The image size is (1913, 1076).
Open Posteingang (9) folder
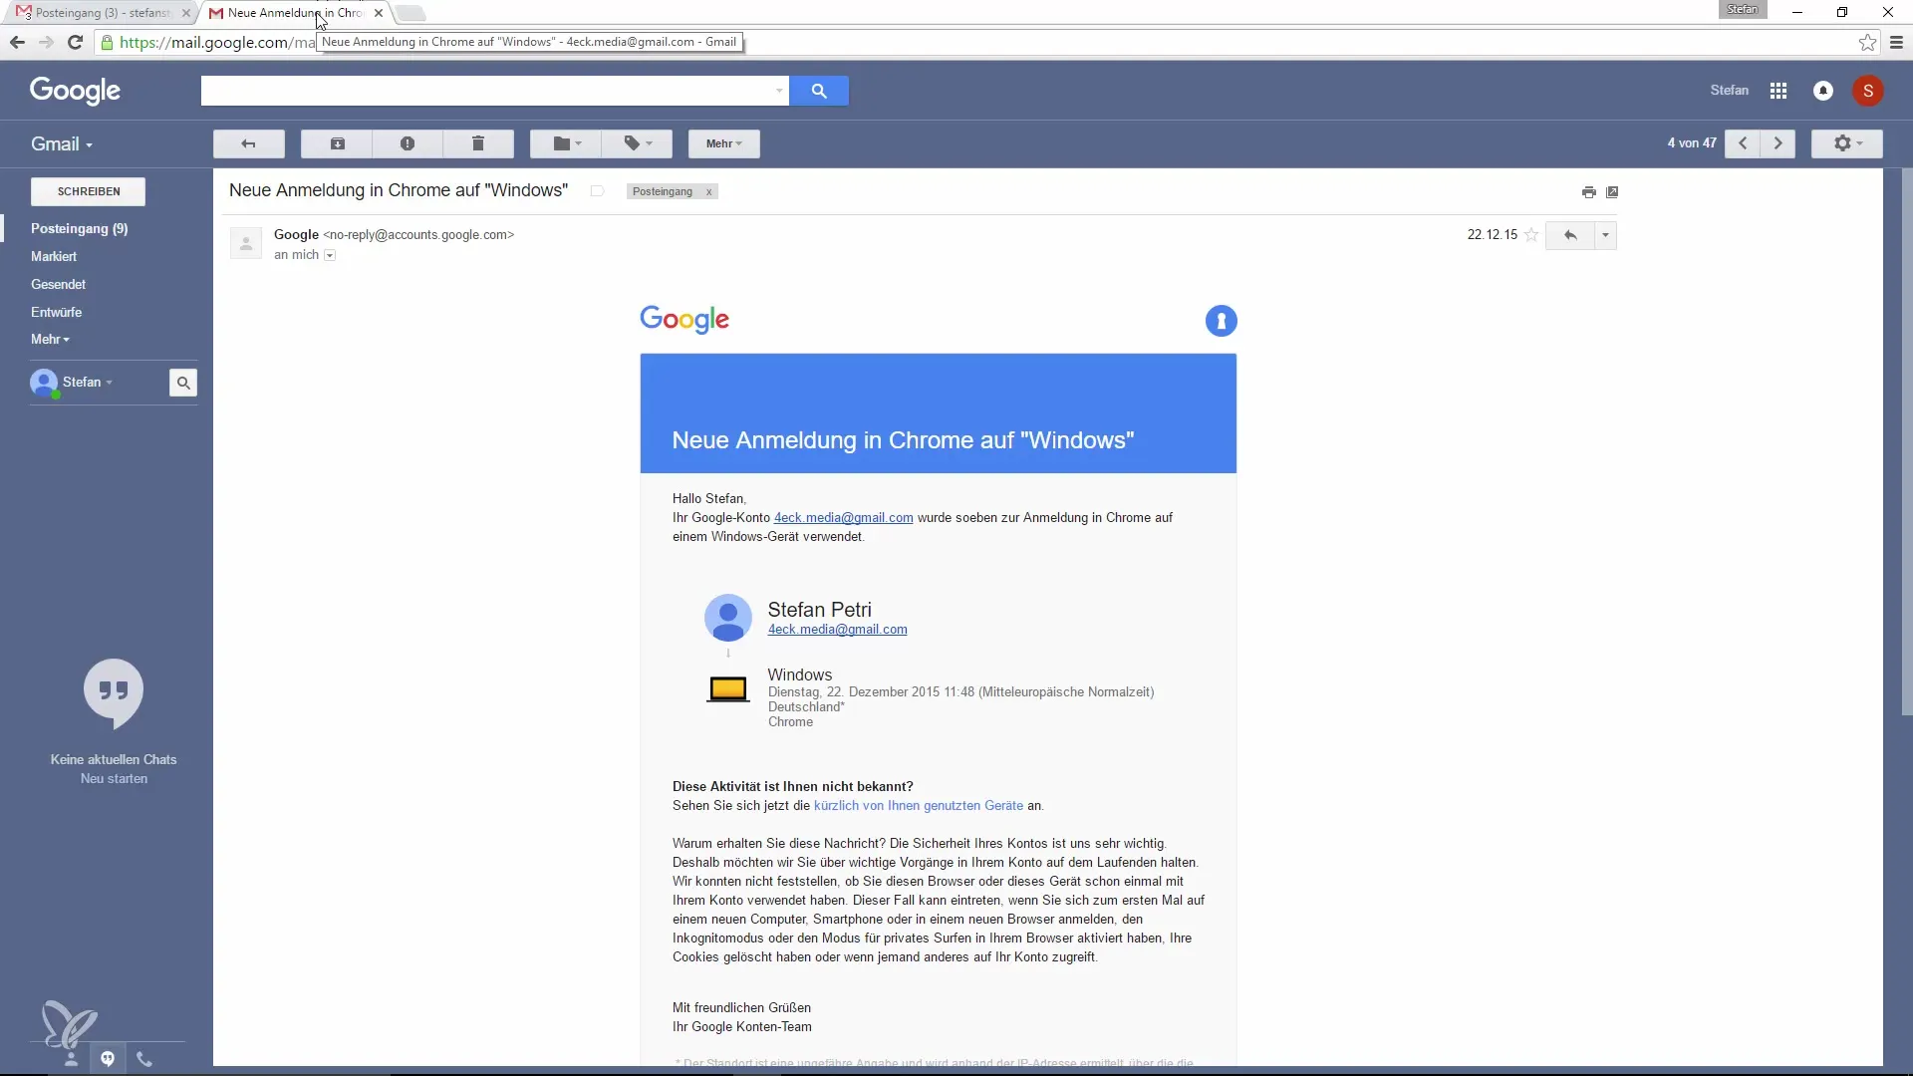click(80, 229)
